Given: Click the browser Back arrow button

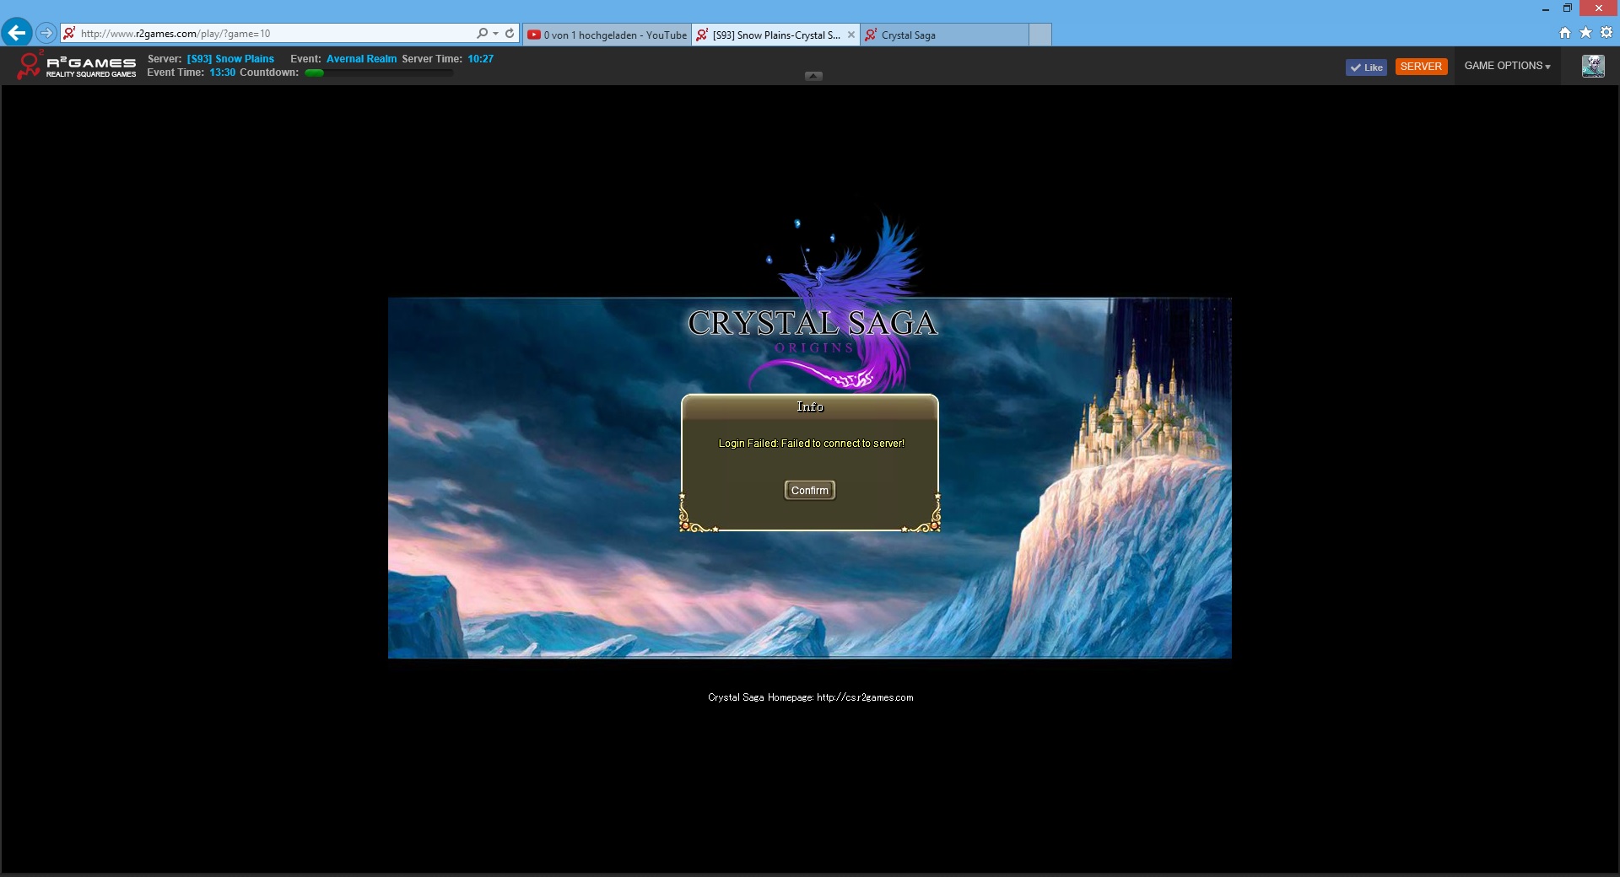Looking at the screenshot, I should pos(17,33).
